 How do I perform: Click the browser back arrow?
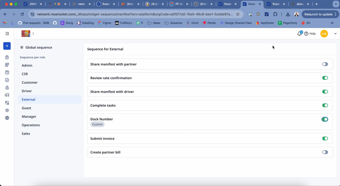[5, 14]
